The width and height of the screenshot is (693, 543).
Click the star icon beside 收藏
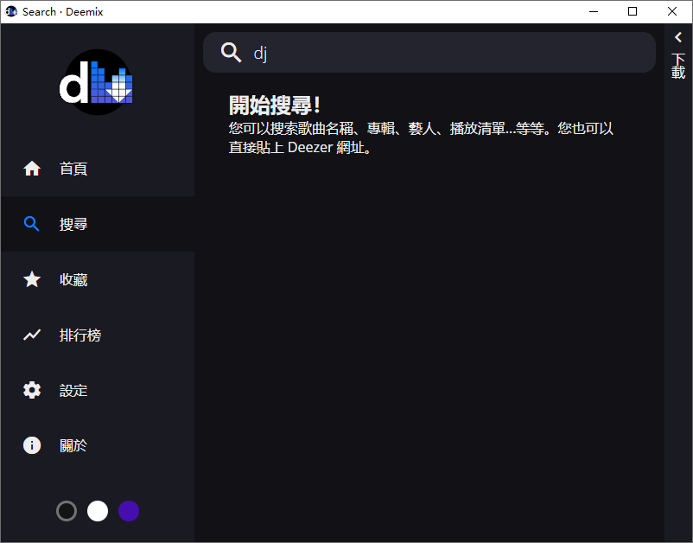pos(32,279)
